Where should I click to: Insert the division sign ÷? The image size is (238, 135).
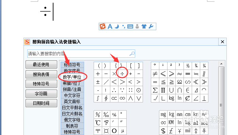[x=122, y=74]
